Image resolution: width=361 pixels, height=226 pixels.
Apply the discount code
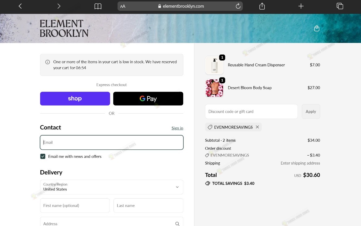pos(311,111)
